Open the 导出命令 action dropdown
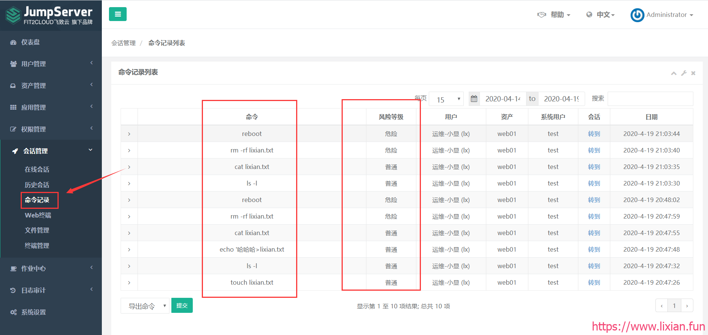Image resolution: width=708 pixels, height=335 pixels. click(145, 306)
